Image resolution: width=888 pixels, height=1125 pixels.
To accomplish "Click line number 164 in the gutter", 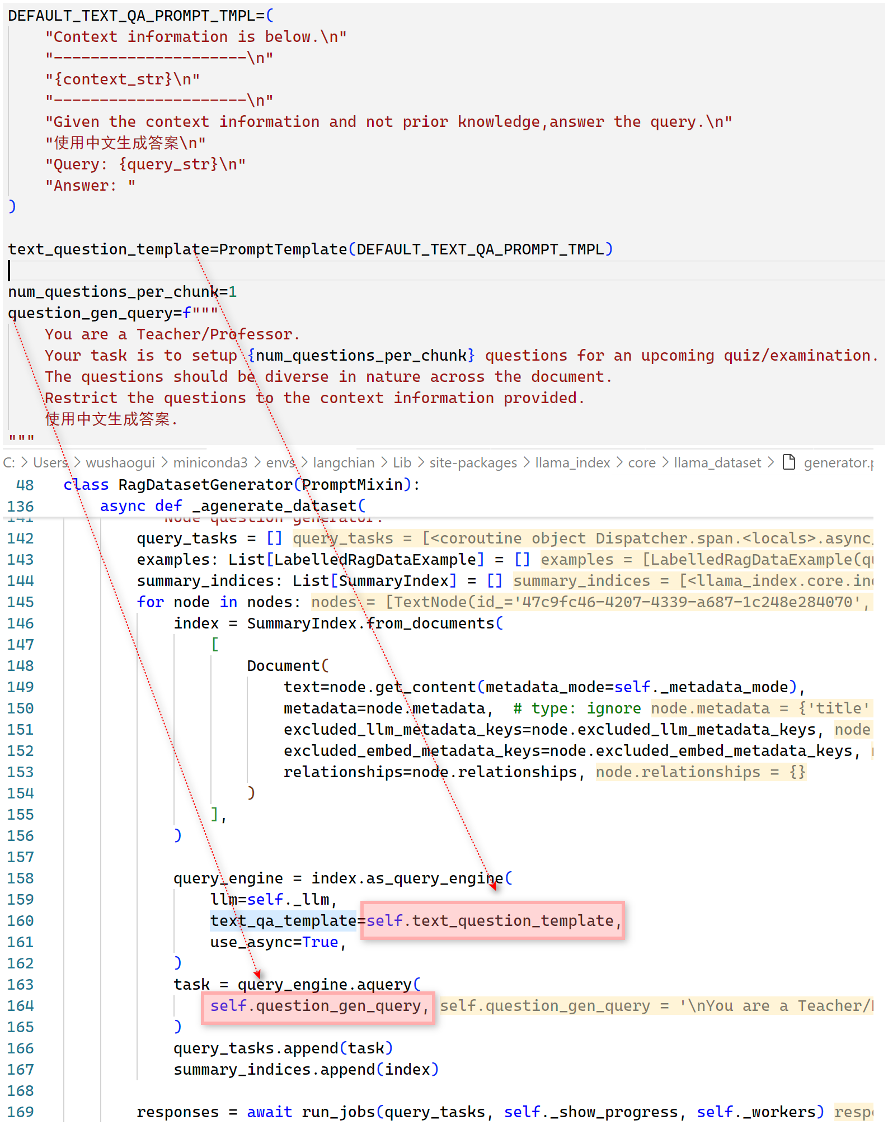I will [x=21, y=1005].
